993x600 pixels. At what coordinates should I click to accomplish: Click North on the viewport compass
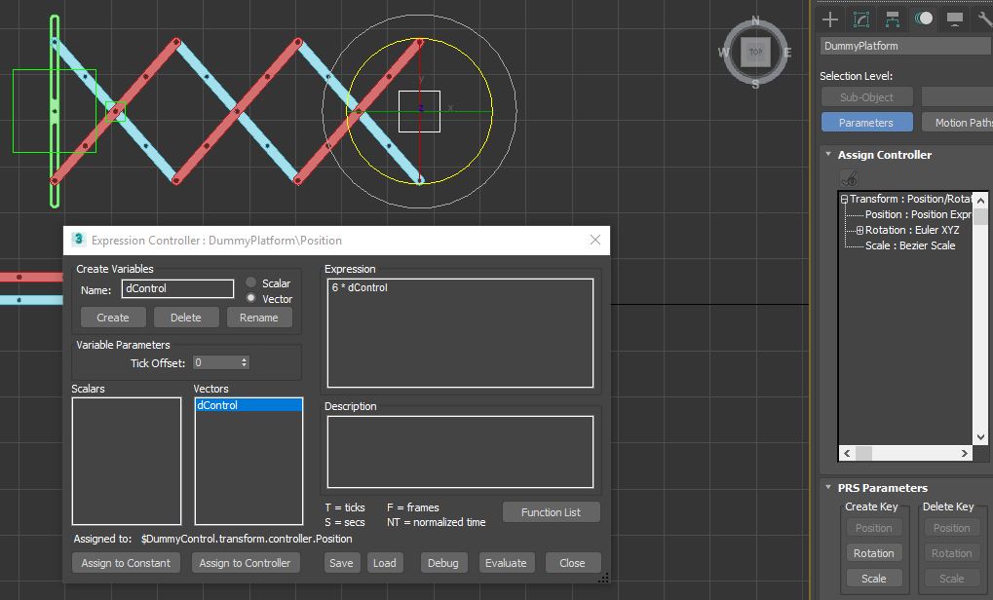[x=755, y=20]
